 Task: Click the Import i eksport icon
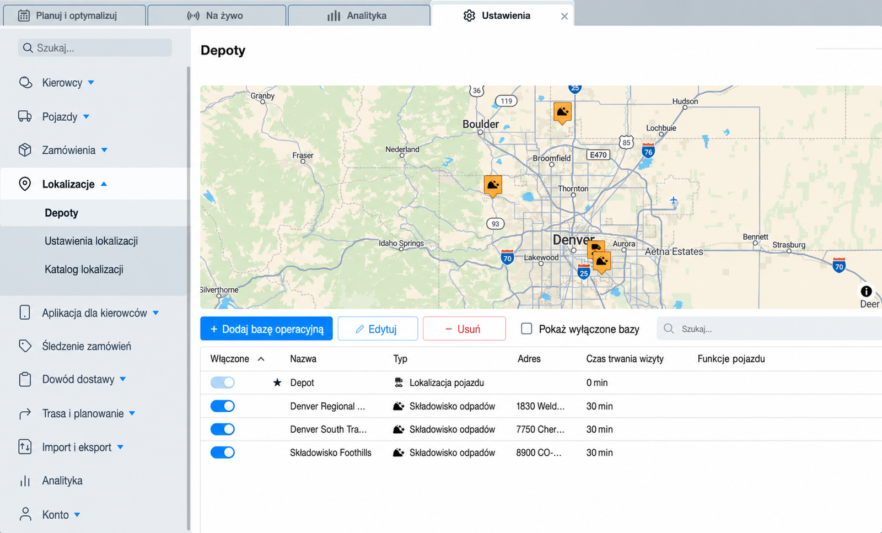(x=25, y=447)
